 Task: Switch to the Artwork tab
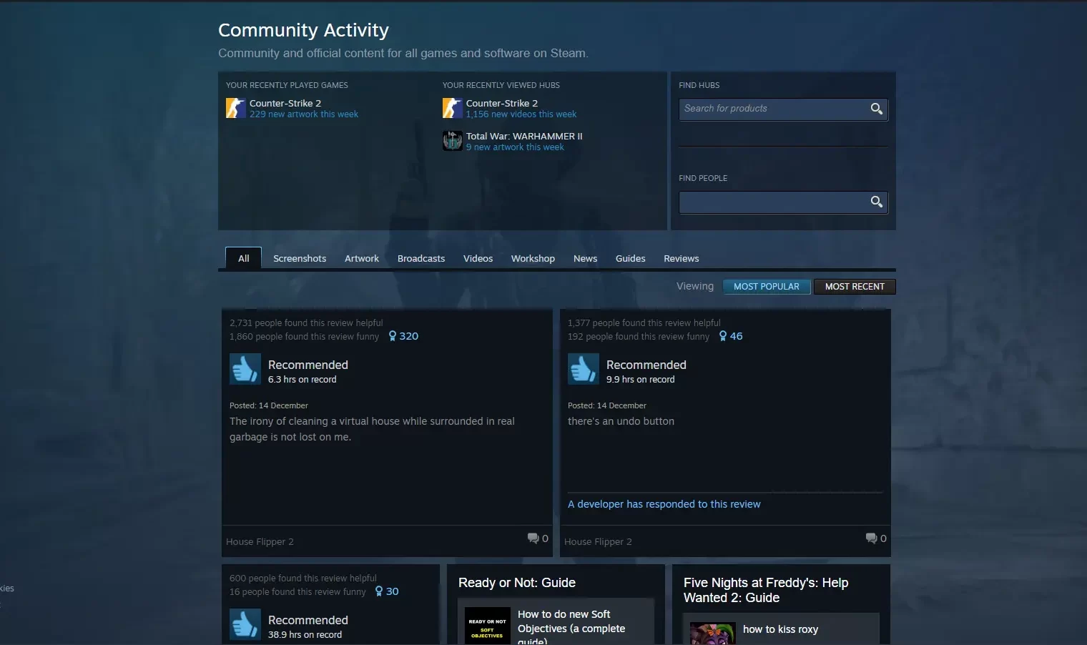coord(362,258)
